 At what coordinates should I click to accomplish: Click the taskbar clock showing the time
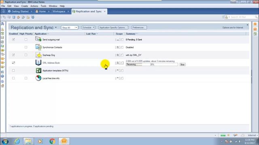[250, 141]
